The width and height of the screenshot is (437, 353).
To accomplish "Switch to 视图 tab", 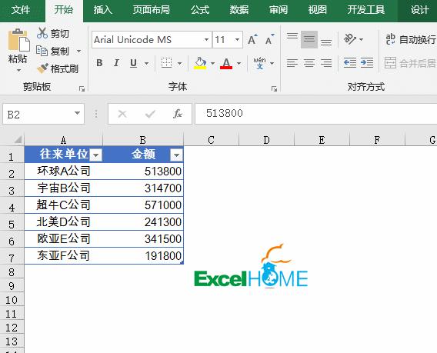I will tap(318, 10).
